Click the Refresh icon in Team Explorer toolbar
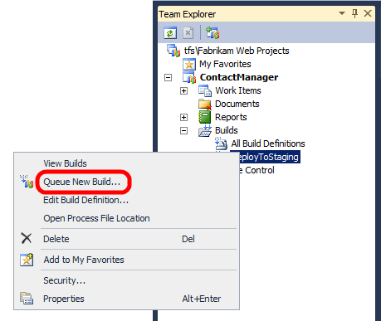The image size is (381, 321). (170, 33)
